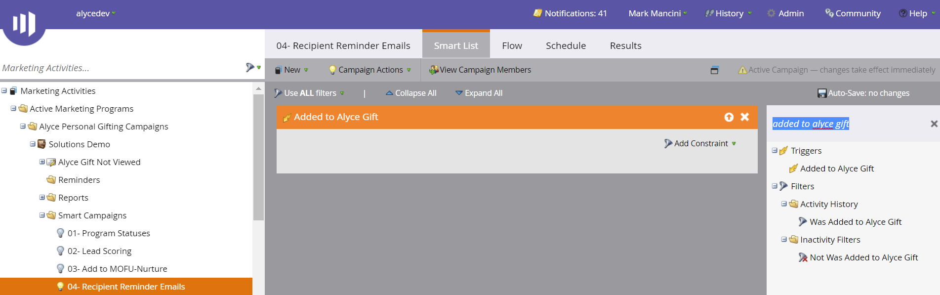Collapse the Triggers group in palette
The image size is (940, 295).
point(775,151)
